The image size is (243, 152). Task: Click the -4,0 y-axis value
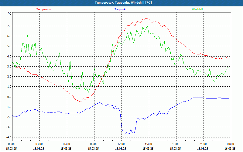click(x=9, y=137)
